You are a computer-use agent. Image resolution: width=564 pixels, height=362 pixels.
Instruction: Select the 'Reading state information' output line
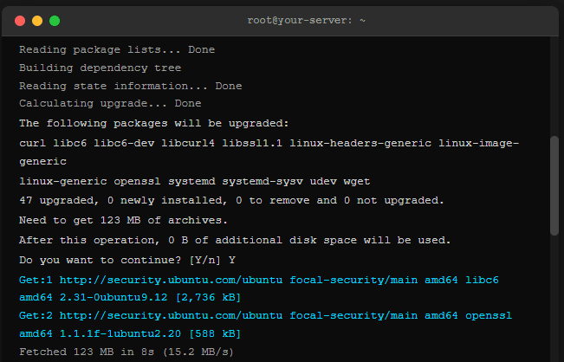click(x=130, y=86)
